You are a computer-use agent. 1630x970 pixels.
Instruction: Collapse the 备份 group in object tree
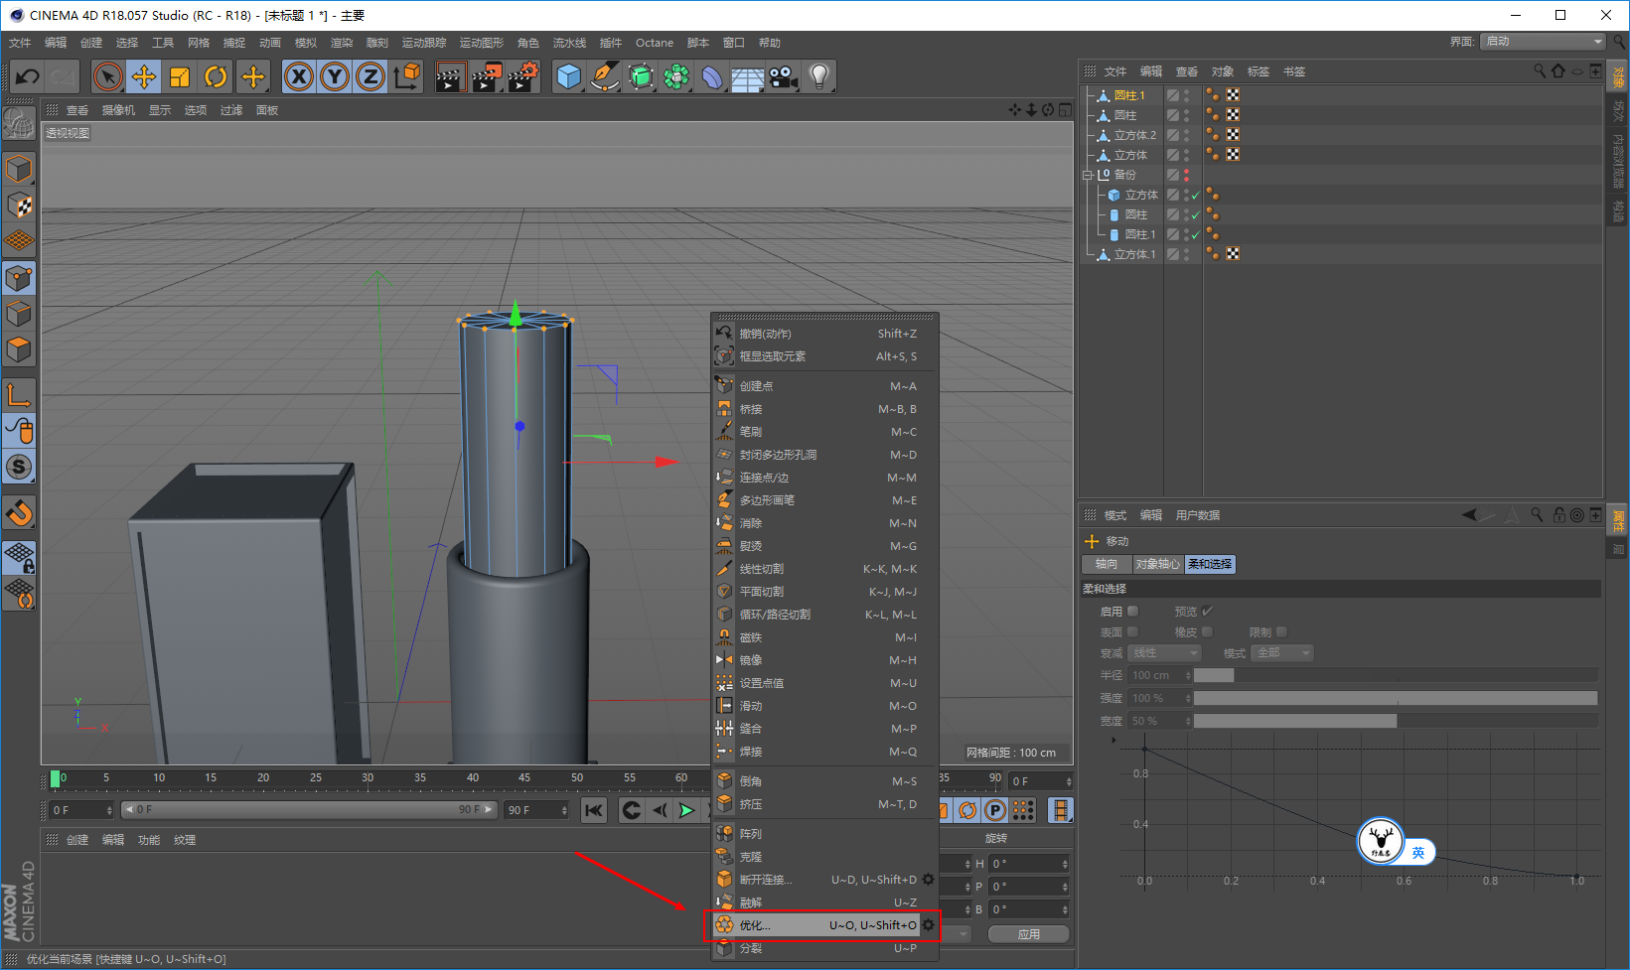tap(1088, 175)
